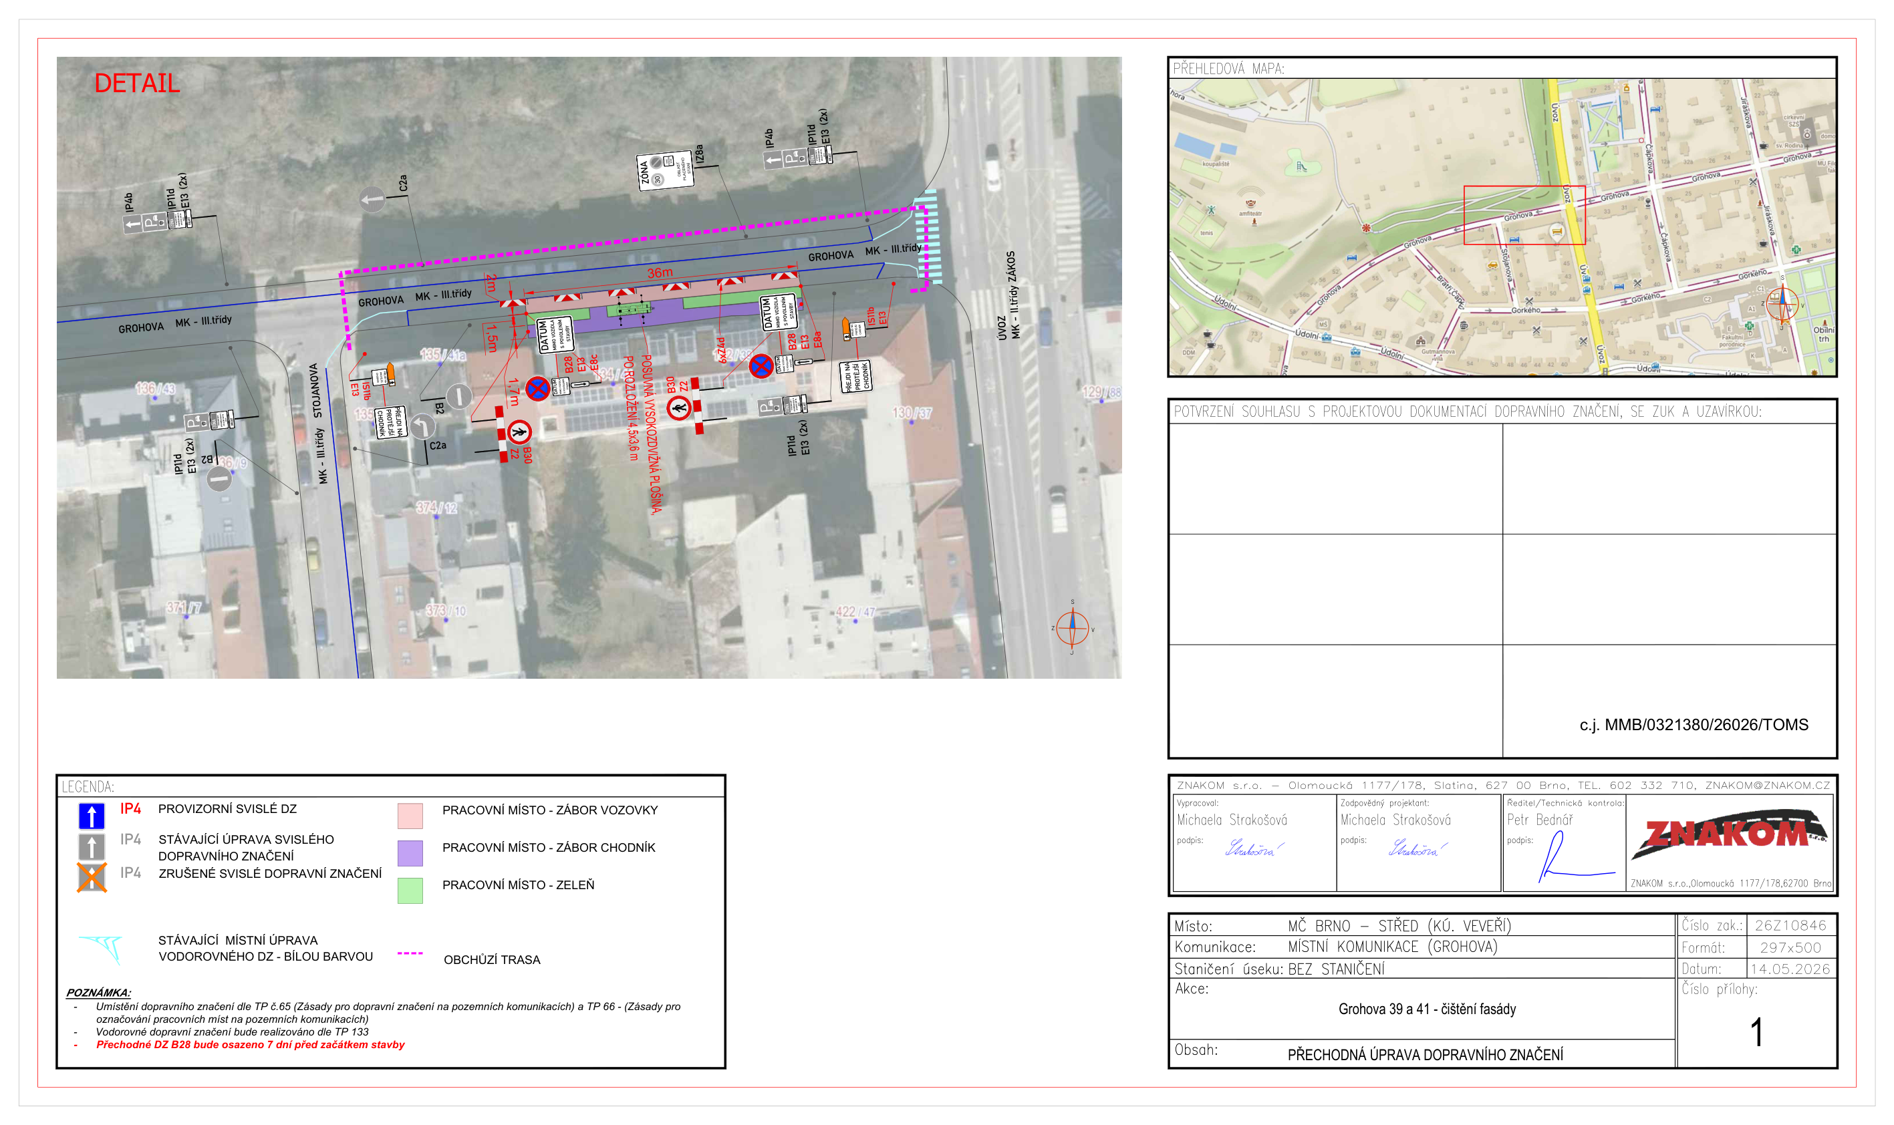Click the red note about B28 sign
The height and width of the screenshot is (1125, 1894).
pyautogui.click(x=250, y=1045)
